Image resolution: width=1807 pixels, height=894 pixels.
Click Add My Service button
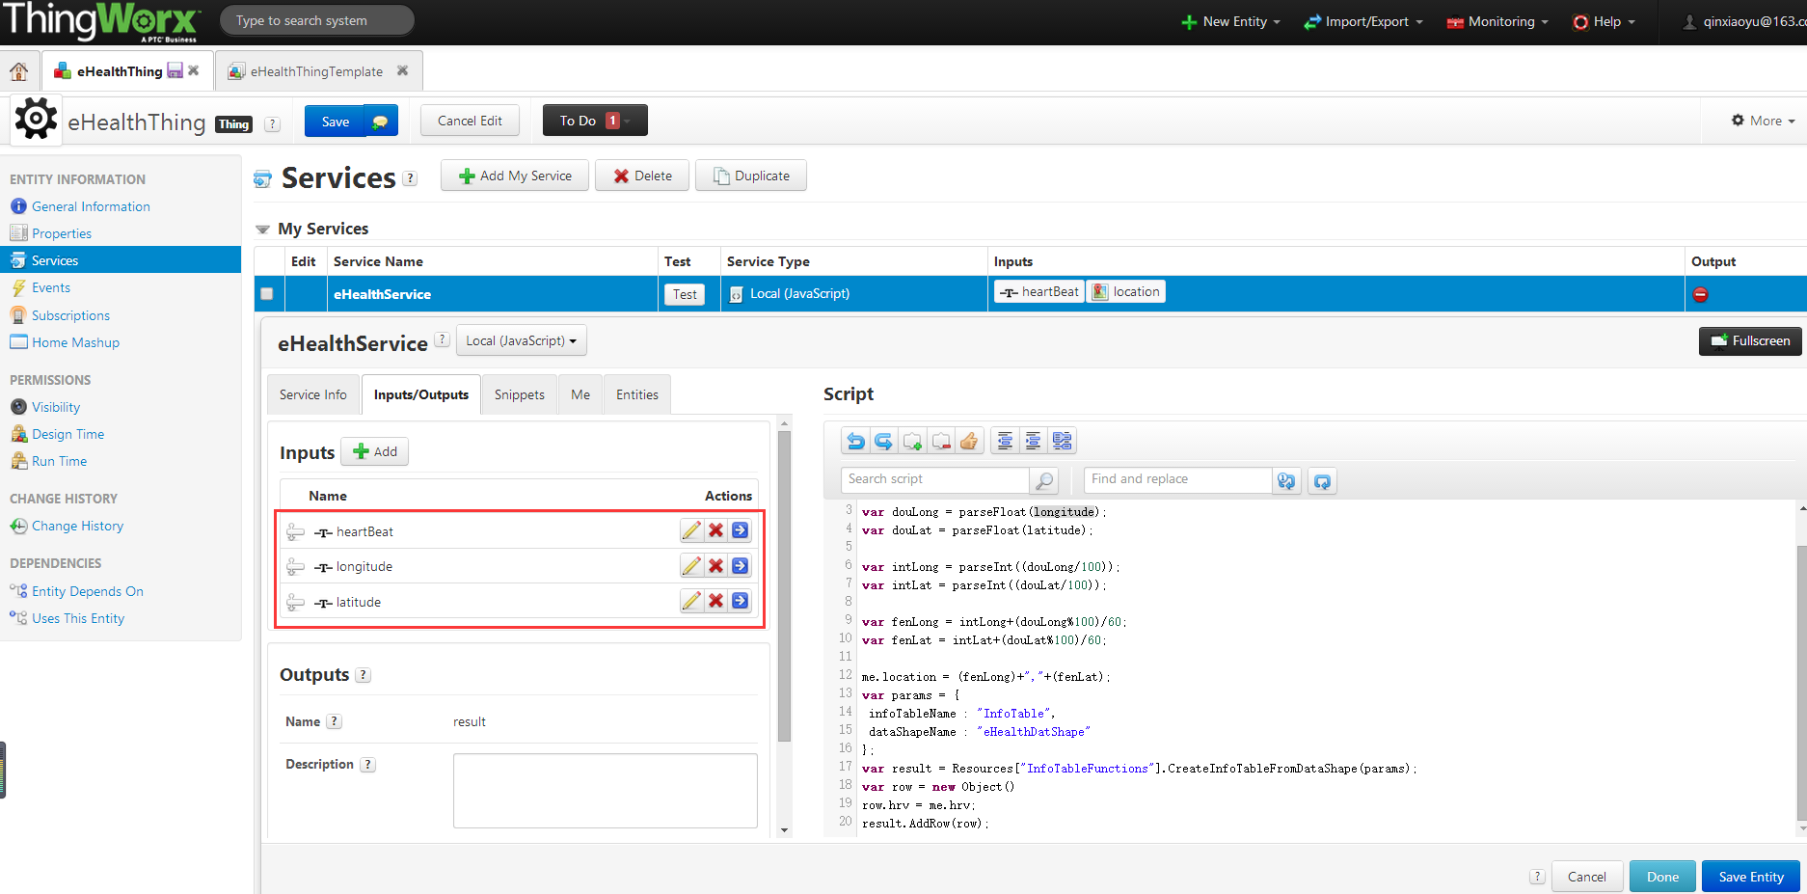tap(515, 176)
